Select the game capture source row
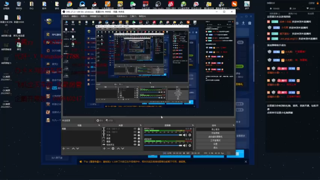 click(122, 145)
